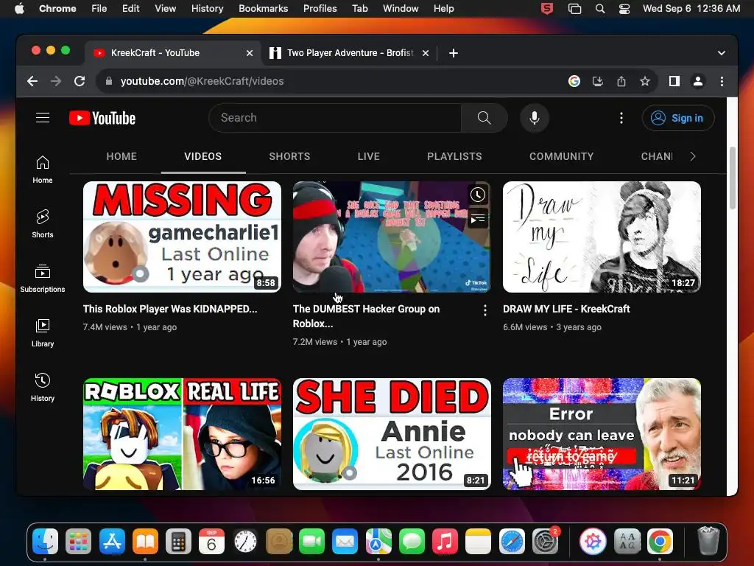Screen dimensions: 754x566
Task: Select the HOME channel tab
Action: [x=121, y=156]
